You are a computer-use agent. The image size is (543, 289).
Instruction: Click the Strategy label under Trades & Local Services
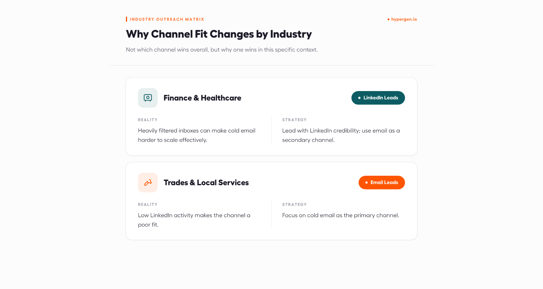294,205
